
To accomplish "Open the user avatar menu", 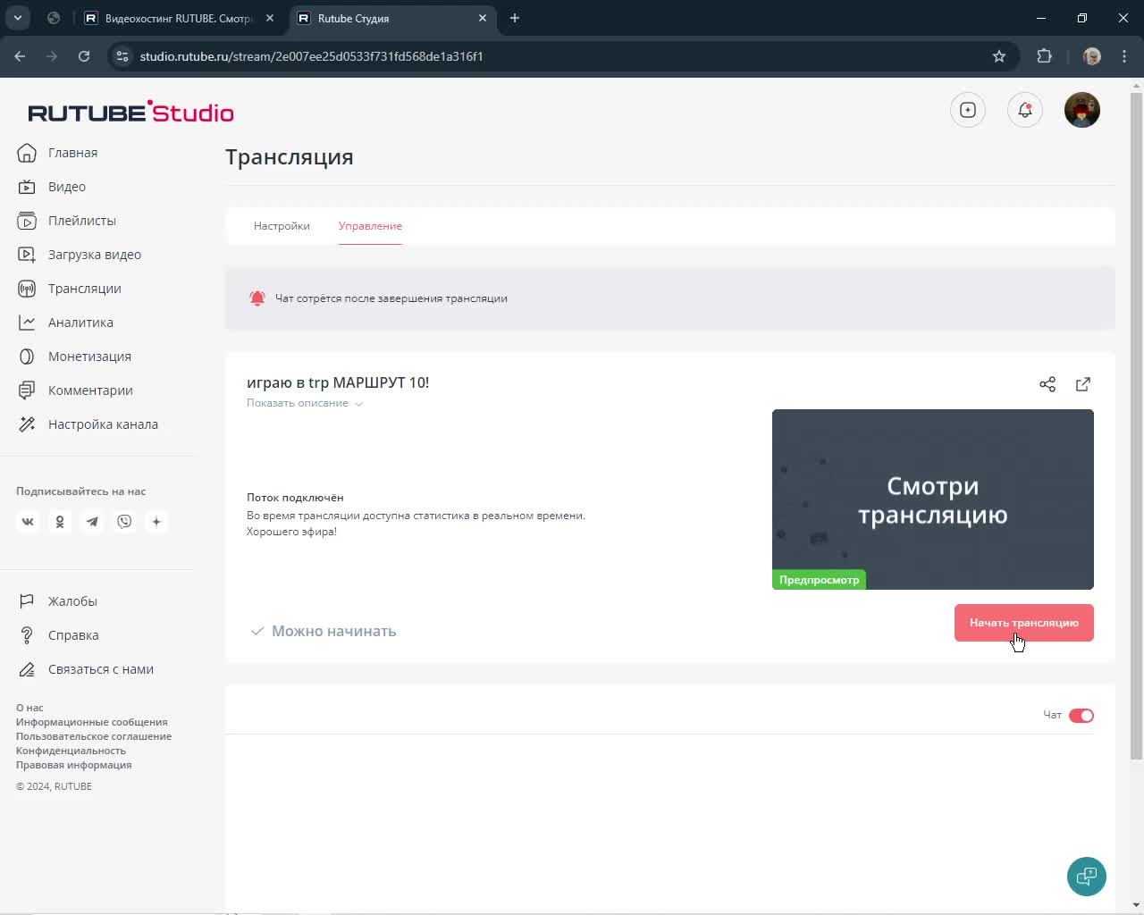I will [x=1082, y=110].
